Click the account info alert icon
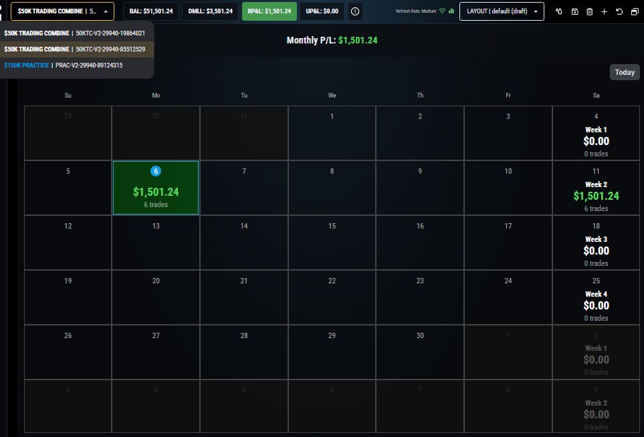Screen dimensions: 644x437 coord(355,11)
